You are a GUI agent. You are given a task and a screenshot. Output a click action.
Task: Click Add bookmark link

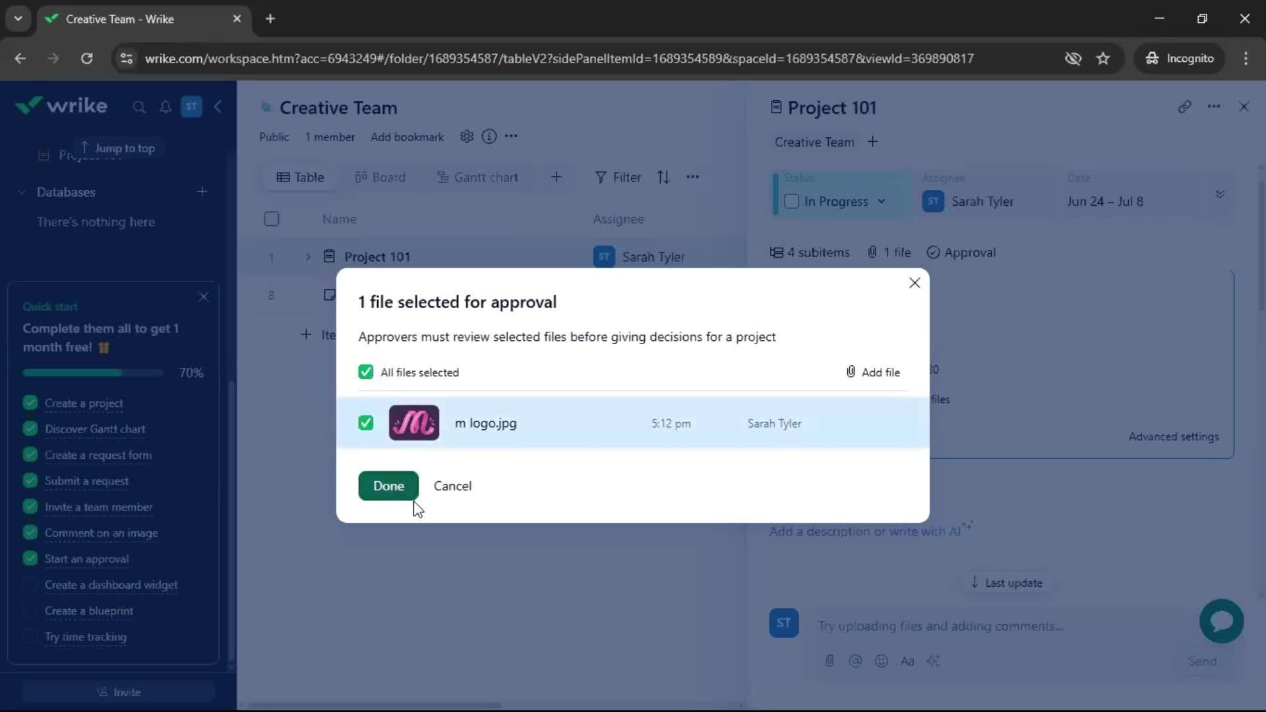pyautogui.click(x=407, y=137)
